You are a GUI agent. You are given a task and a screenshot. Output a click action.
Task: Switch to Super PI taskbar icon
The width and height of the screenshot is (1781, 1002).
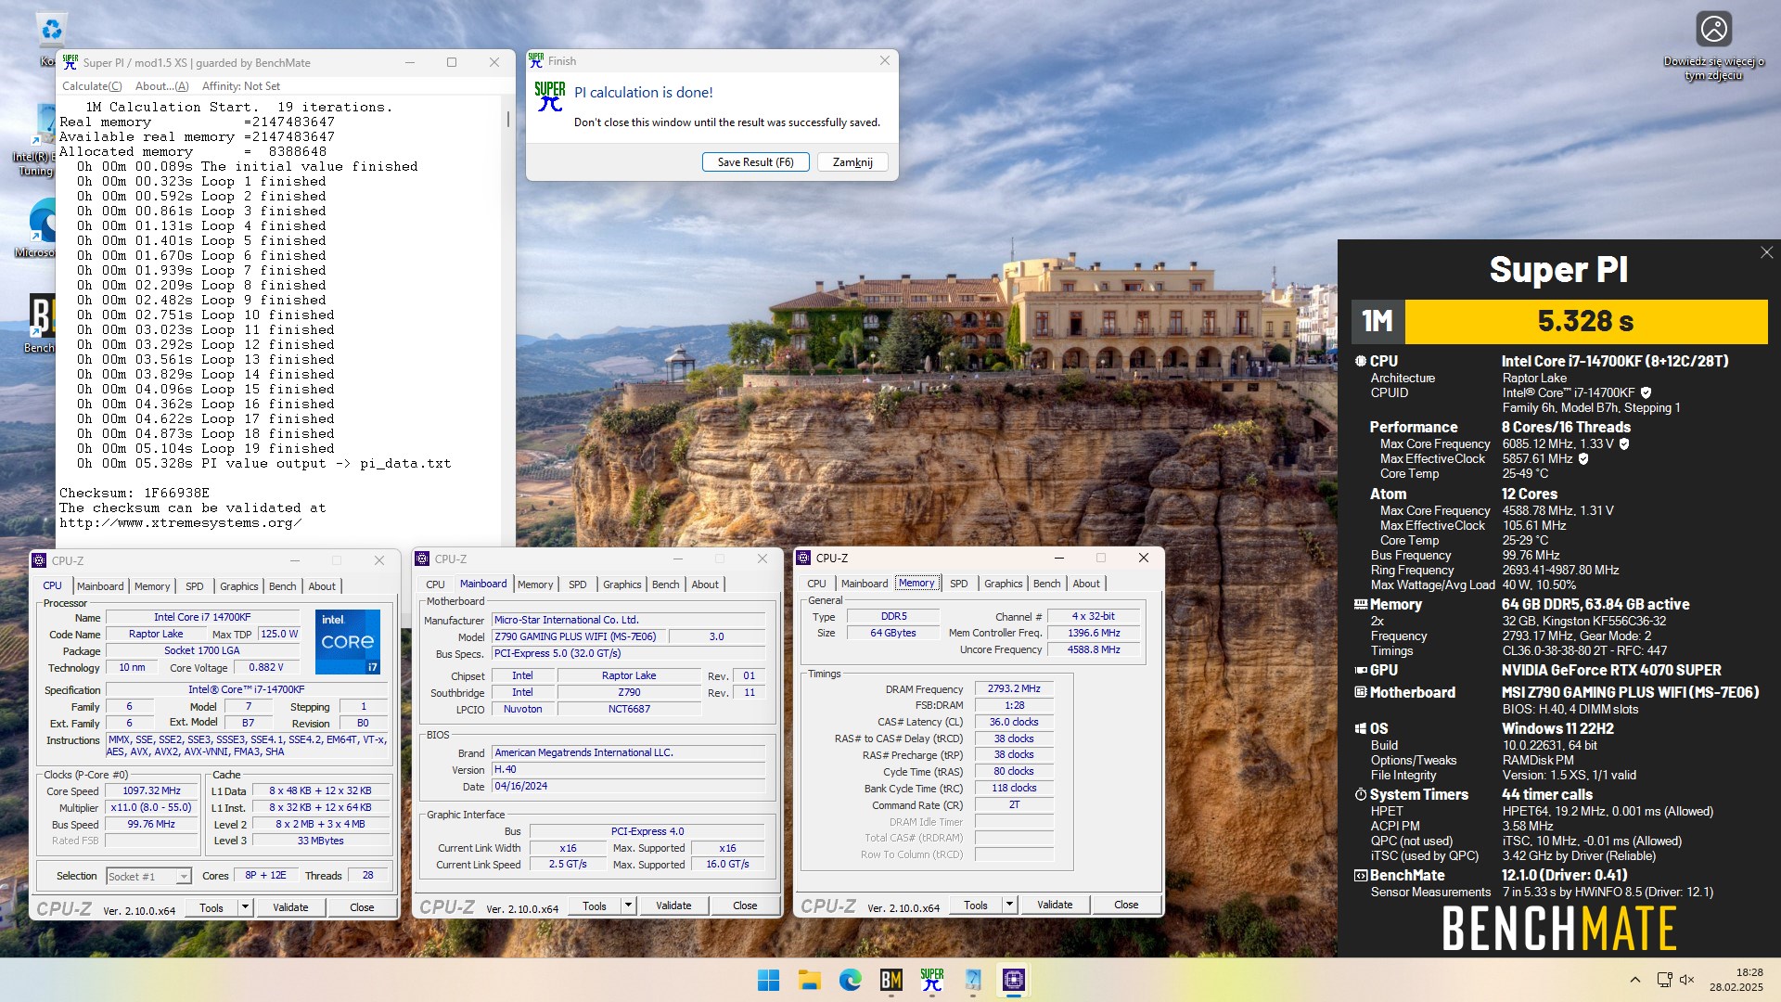(x=931, y=980)
